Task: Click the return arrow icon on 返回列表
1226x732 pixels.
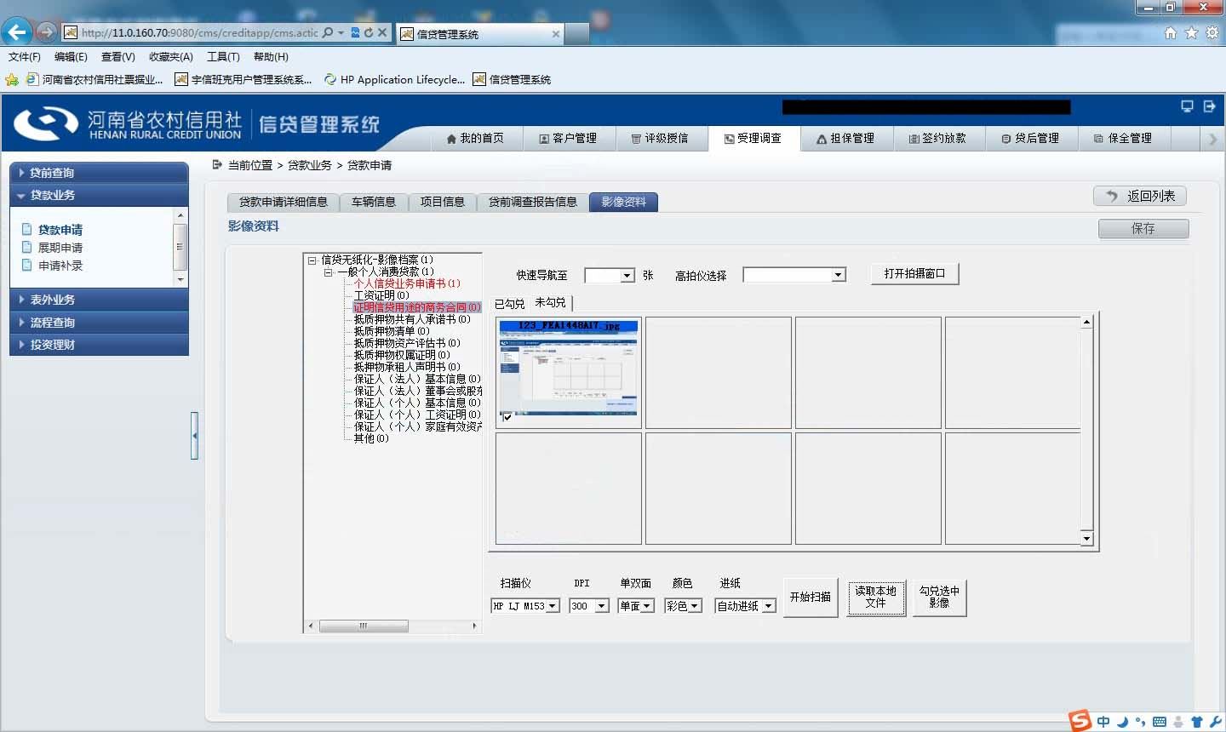Action: pyautogui.click(x=1111, y=196)
